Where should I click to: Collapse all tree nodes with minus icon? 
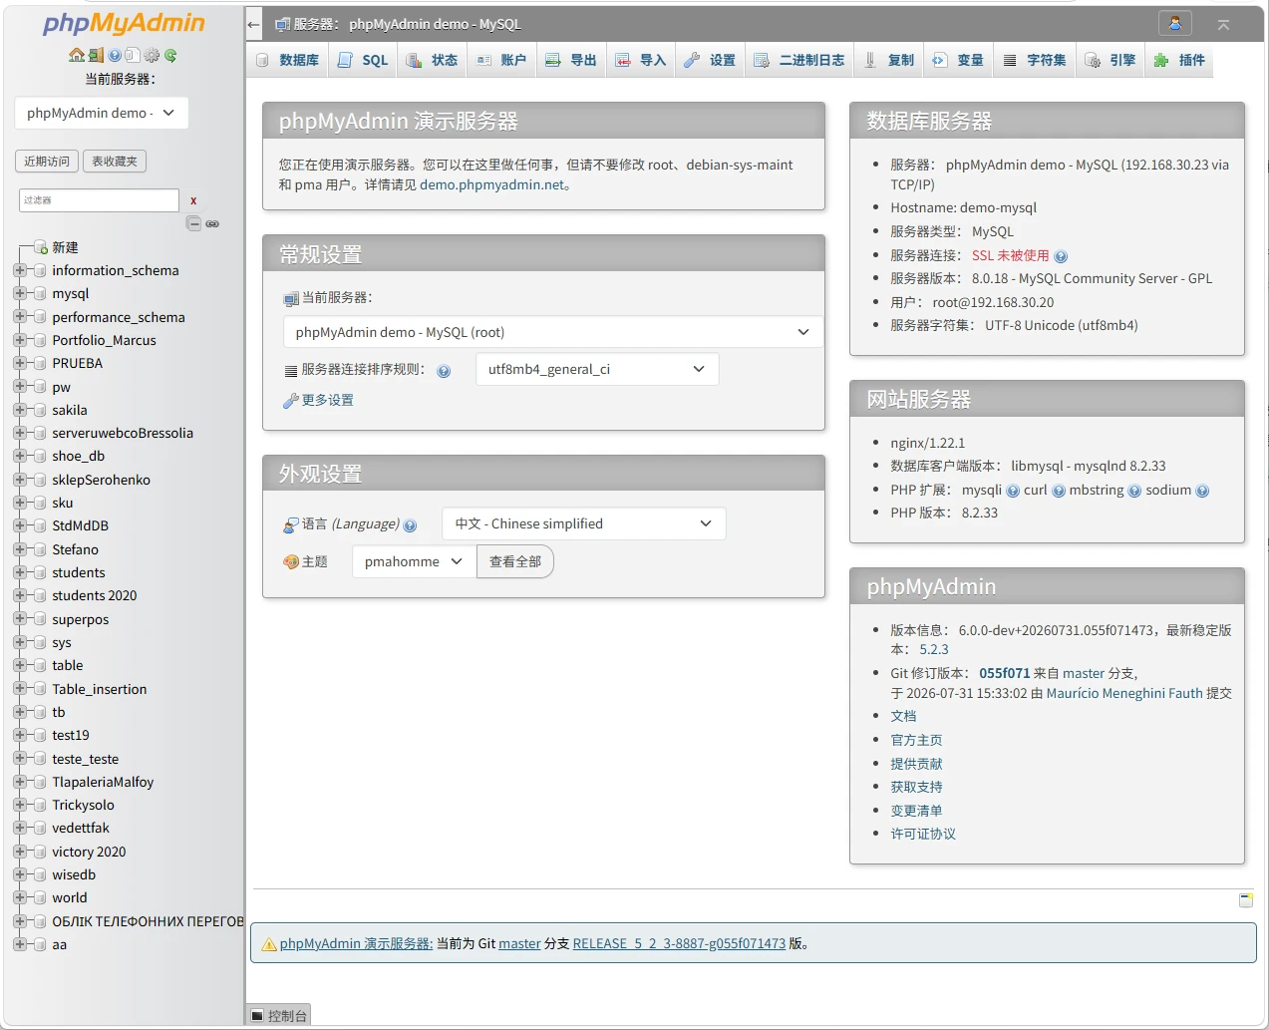point(194,223)
